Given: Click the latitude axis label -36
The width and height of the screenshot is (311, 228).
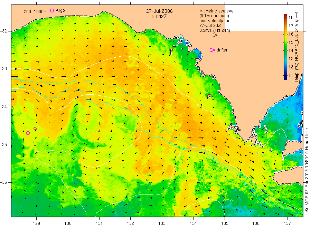Looking at the screenshot, I should point(3,182).
